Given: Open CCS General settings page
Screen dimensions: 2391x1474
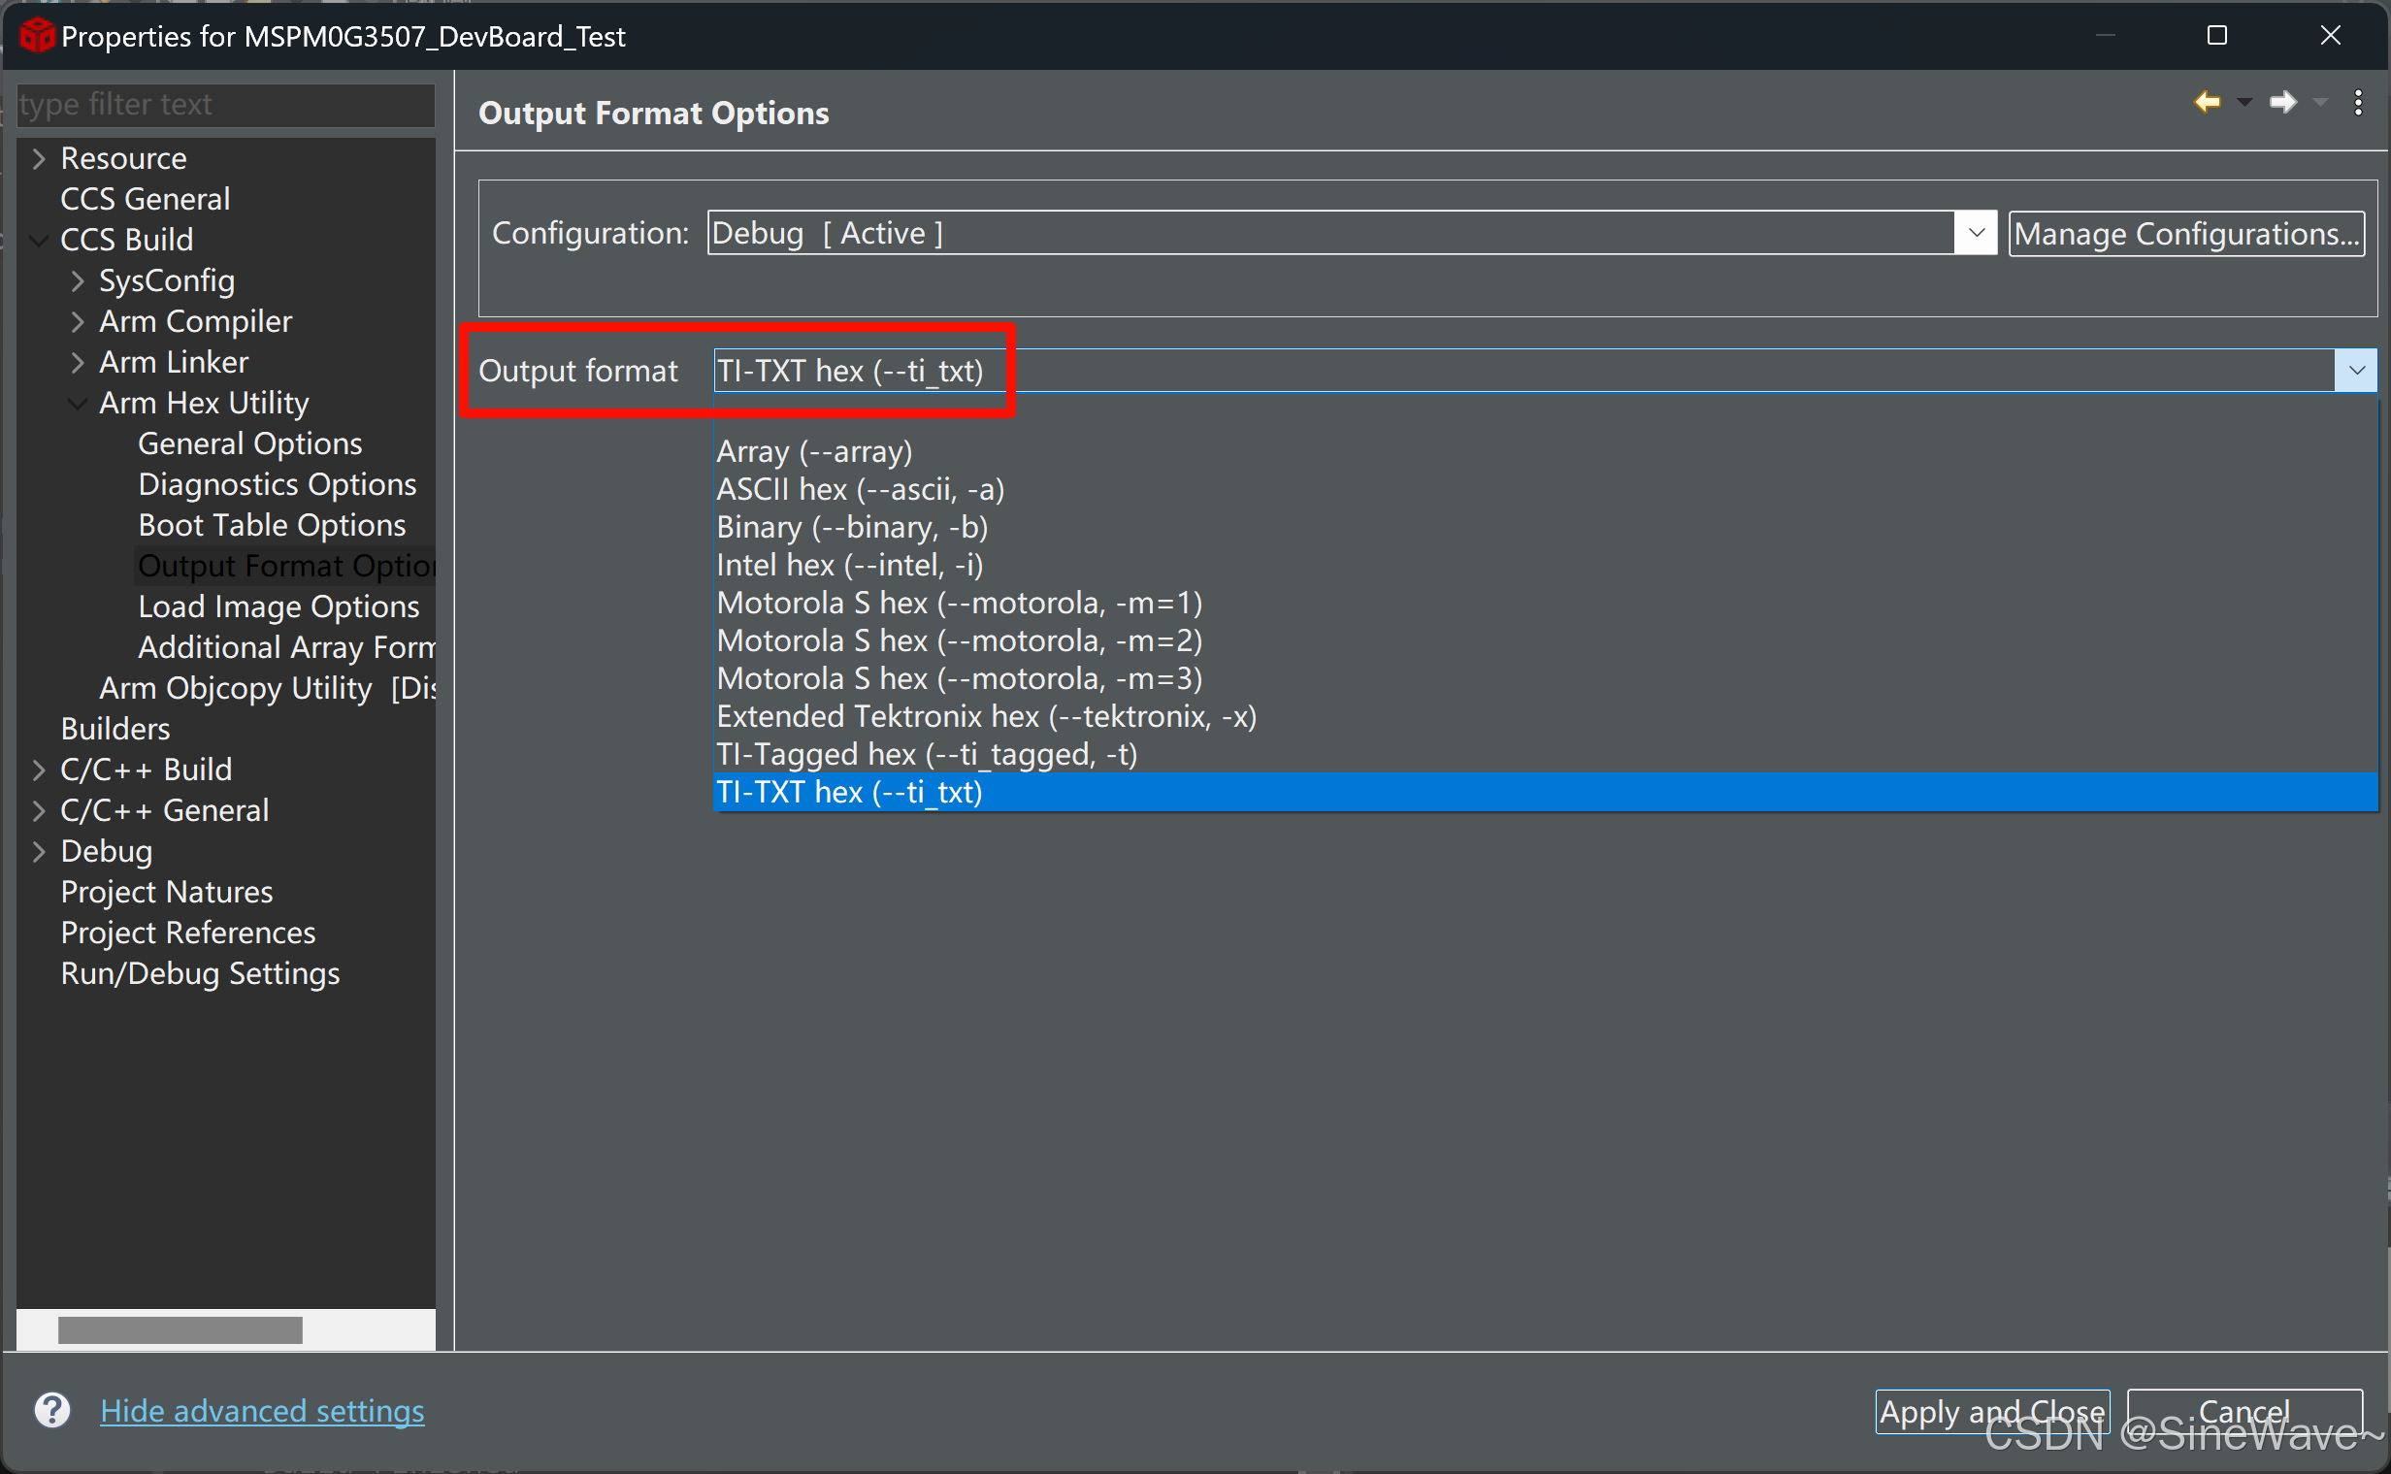Looking at the screenshot, I should click(x=146, y=199).
